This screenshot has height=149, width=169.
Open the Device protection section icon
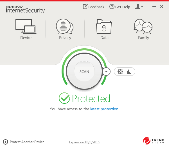[x=26, y=27]
